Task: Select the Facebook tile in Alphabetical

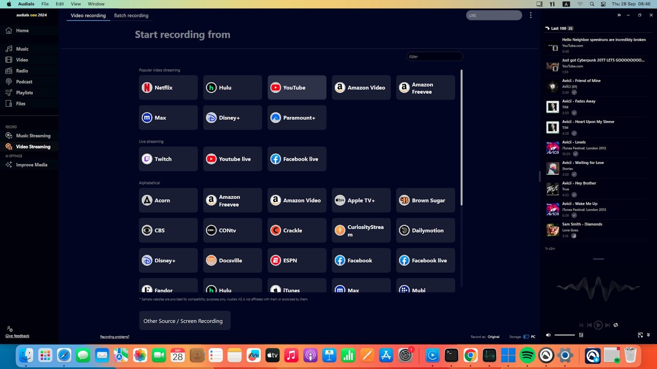Action: click(361, 260)
